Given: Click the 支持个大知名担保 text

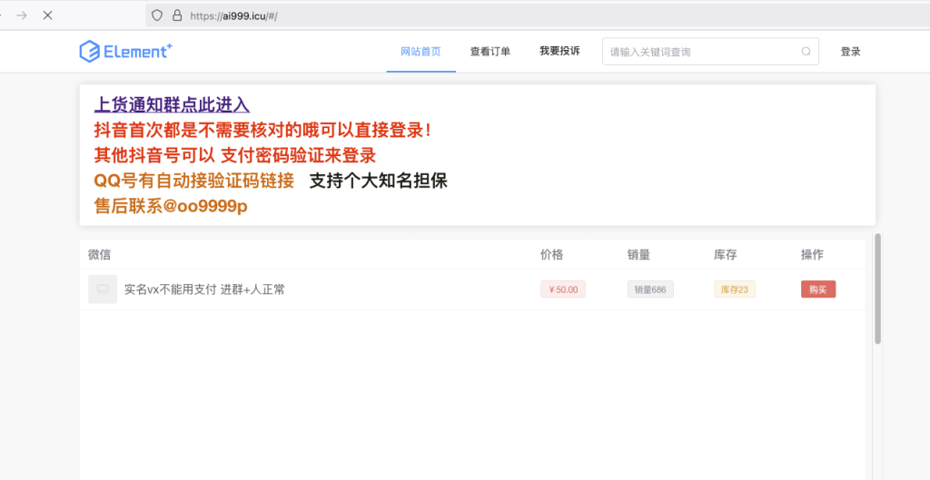Looking at the screenshot, I should 379,181.
